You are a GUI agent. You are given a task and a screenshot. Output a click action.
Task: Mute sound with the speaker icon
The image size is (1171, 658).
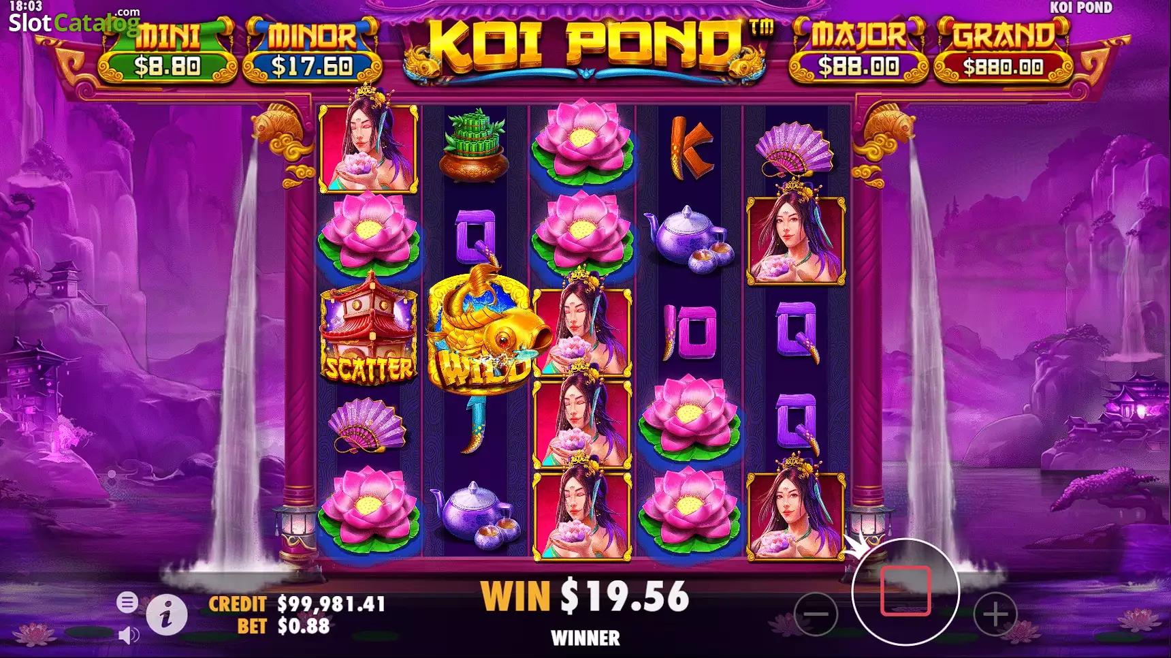click(x=128, y=636)
